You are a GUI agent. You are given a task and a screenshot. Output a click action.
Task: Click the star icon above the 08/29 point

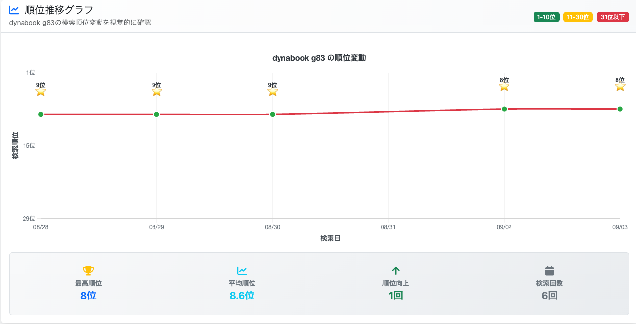(x=157, y=92)
